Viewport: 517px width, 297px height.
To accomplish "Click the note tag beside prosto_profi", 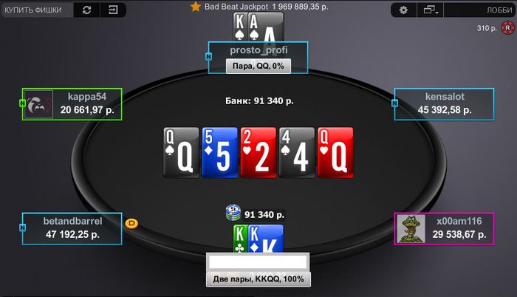I will coord(208,57).
